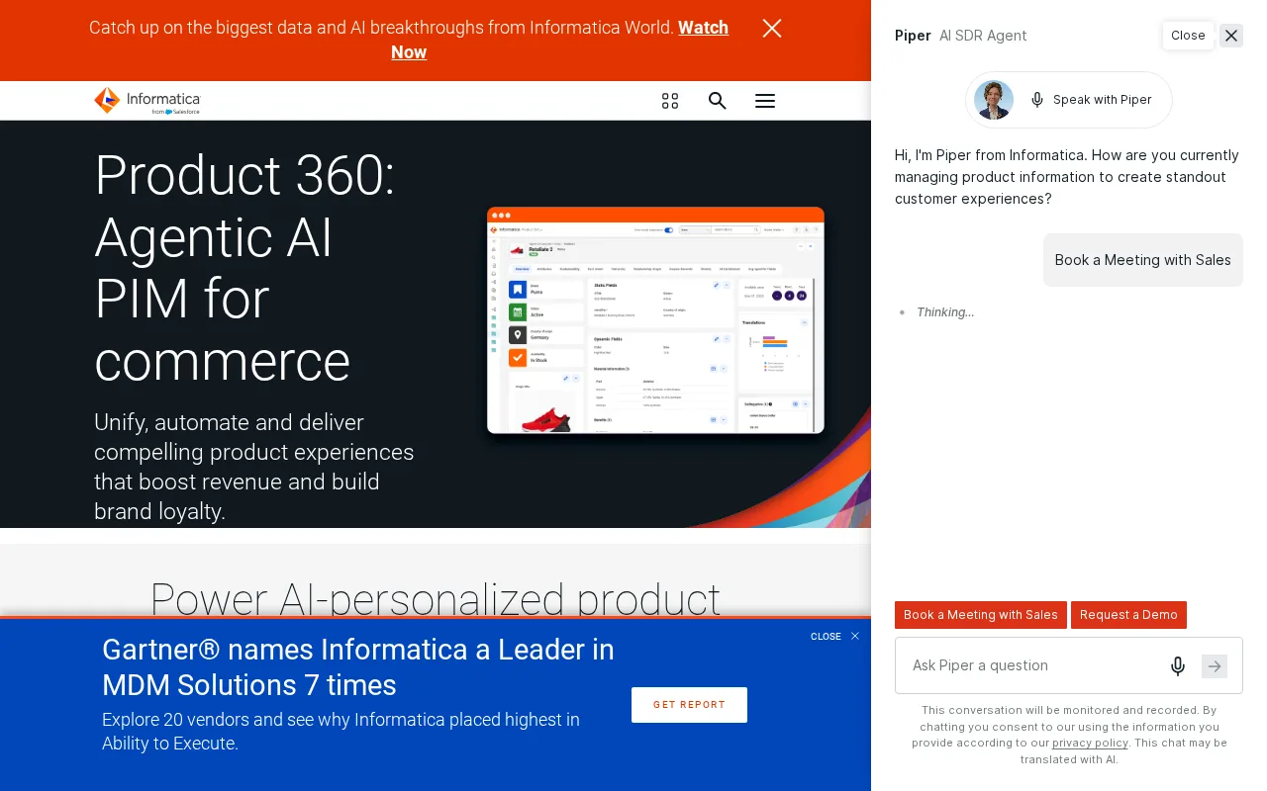The image size is (1267, 791).
Task: Click the Gartner names Informatica a Leader heading
Action: point(358,667)
